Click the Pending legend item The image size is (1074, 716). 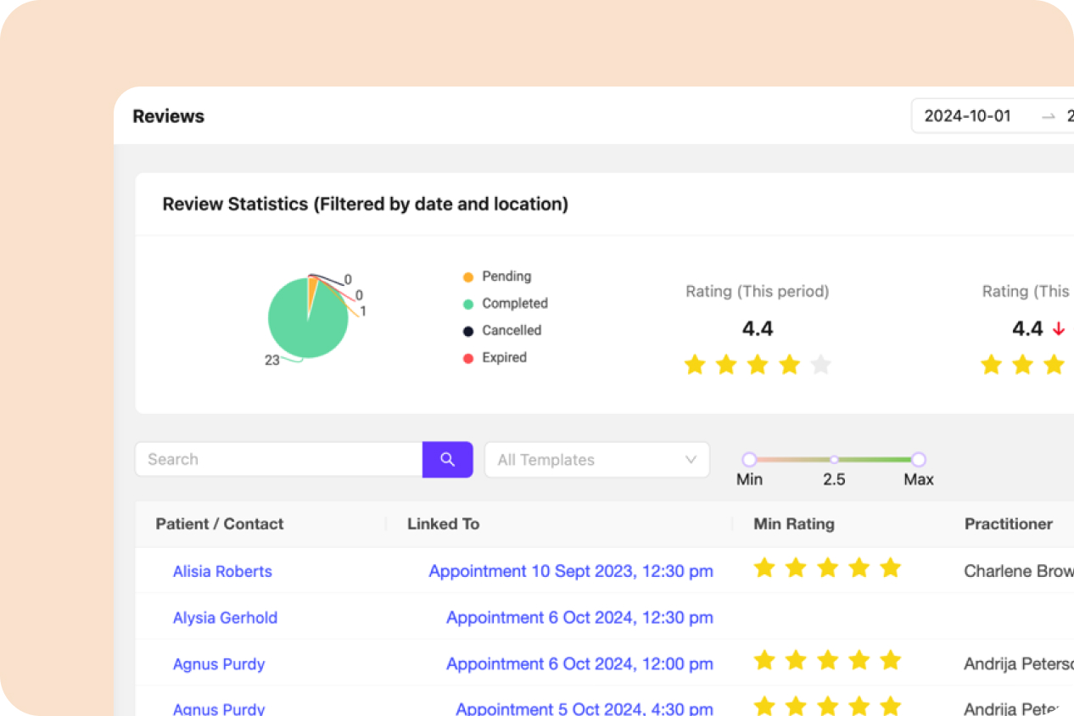pos(497,277)
